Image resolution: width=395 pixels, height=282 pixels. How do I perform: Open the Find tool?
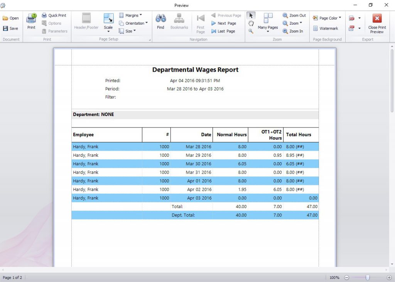tap(160, 21)
